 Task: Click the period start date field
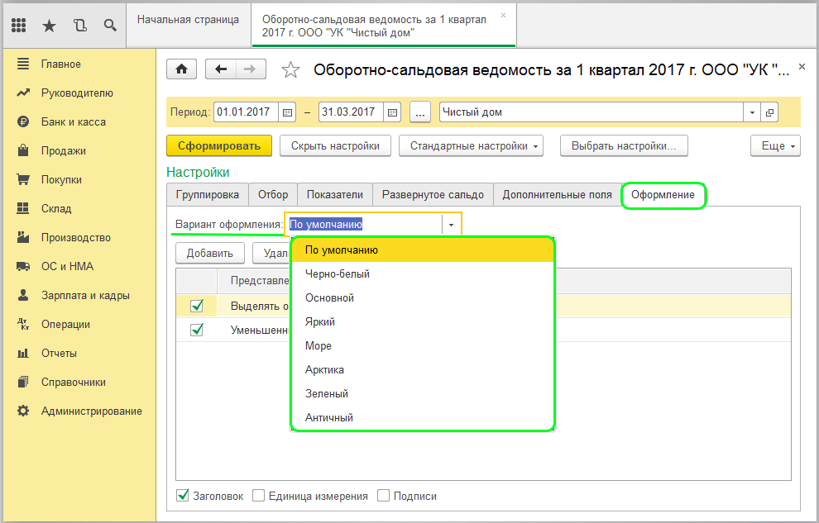[246, 112]
